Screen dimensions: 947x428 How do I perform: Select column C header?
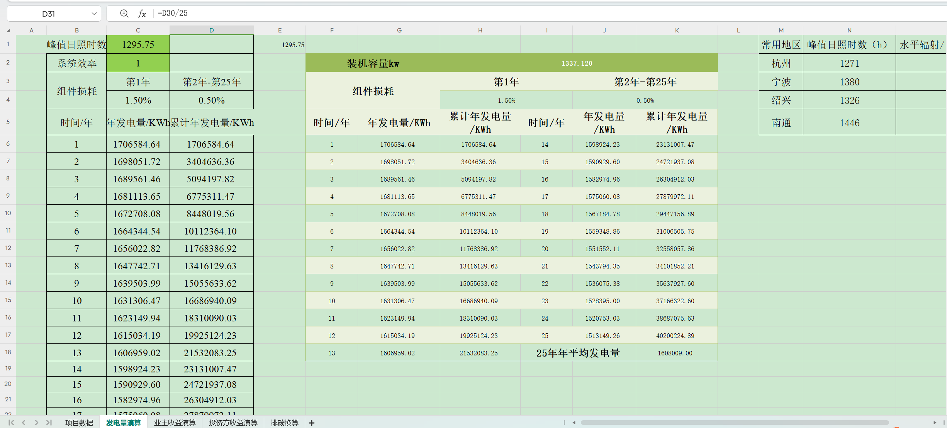pyautogui.click(x=138, y=30)
